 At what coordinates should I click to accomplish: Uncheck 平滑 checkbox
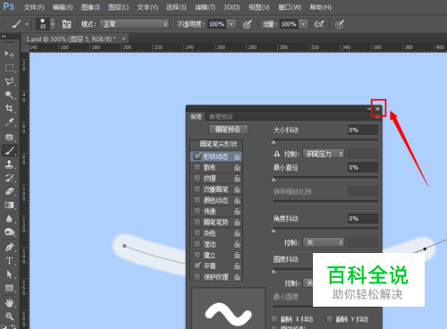pos(197,266)
